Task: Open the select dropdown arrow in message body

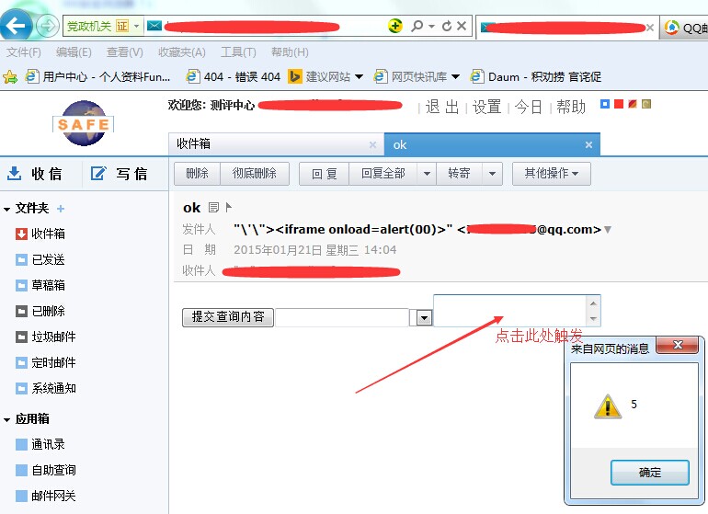Action: [x=424, y=318]
